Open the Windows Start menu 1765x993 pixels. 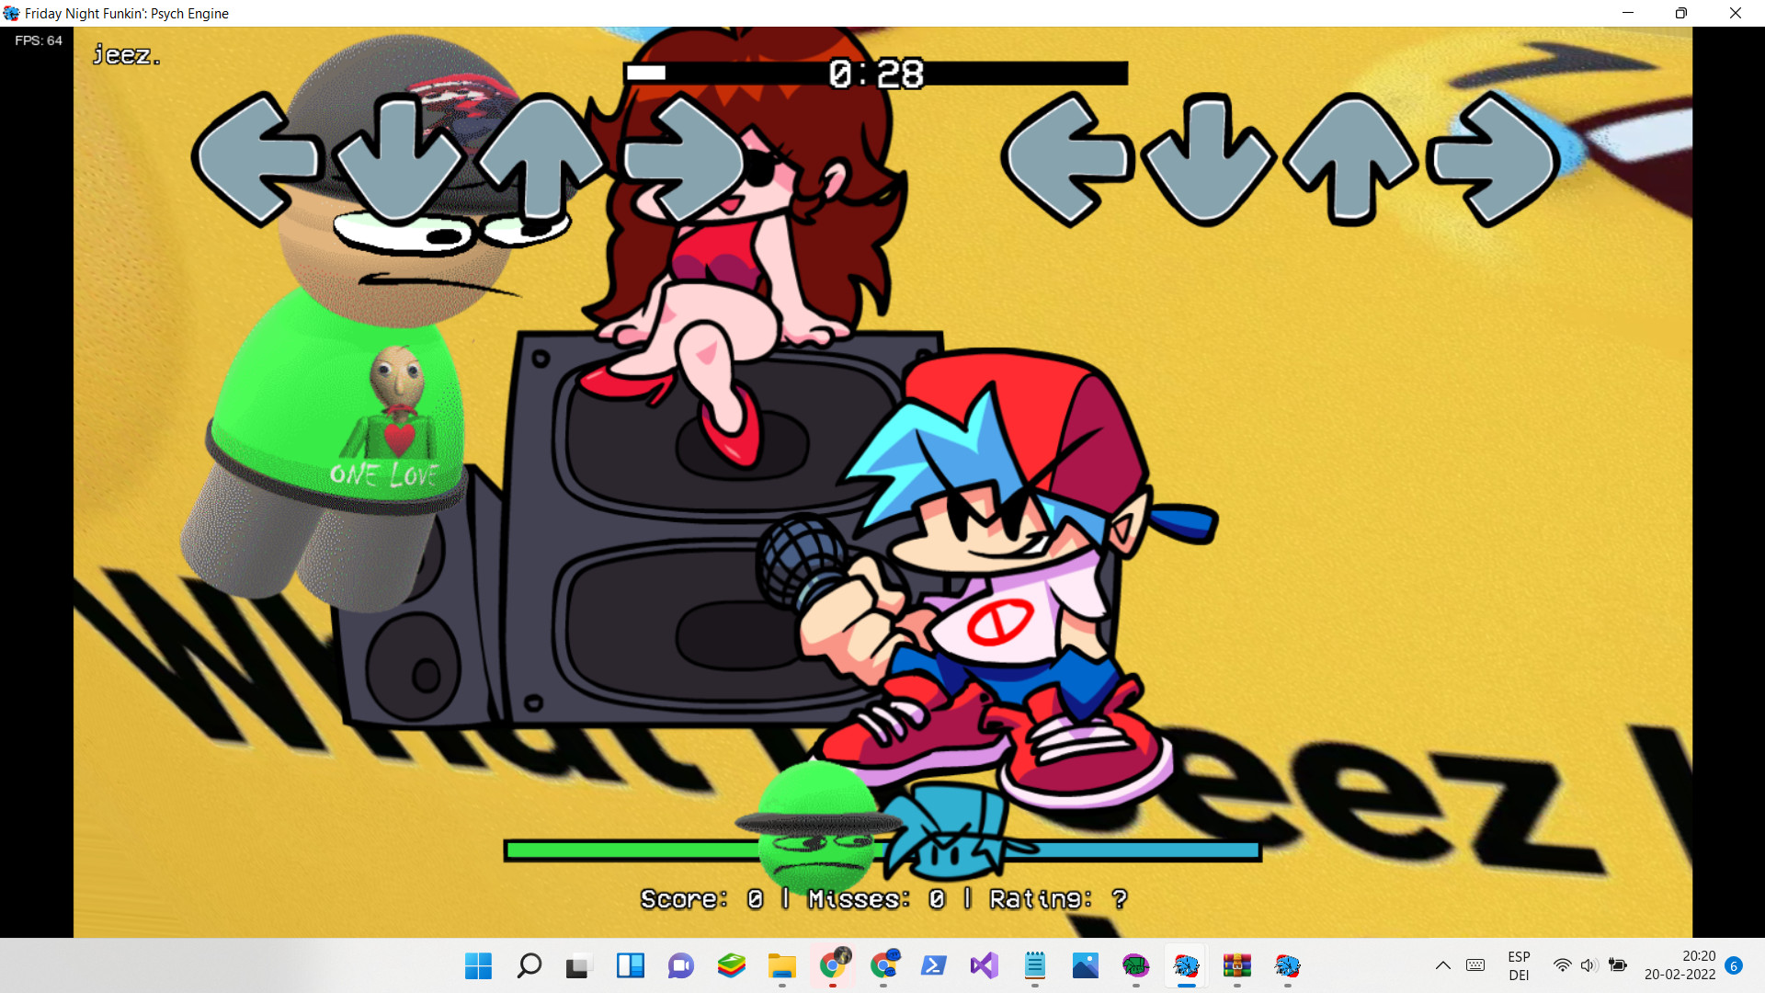point(478,965)
